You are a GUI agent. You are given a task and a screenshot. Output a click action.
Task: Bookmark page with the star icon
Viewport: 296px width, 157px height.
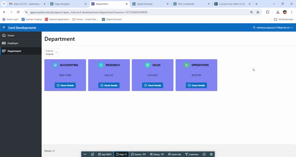tap(258, 12)
